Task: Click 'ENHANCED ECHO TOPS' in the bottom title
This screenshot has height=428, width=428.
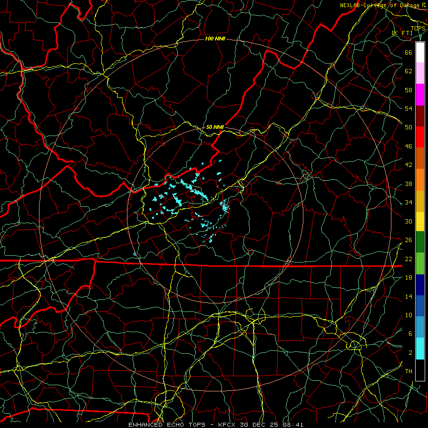Action: coord(167,425)
